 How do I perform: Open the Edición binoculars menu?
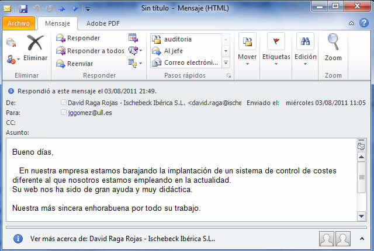point(305,49)
